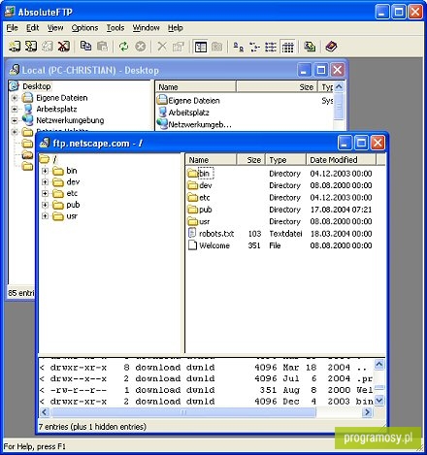This screenshot has width=427, height=455.
Task: Expand the dev folder in ftp tree
Action: [45, 182]
